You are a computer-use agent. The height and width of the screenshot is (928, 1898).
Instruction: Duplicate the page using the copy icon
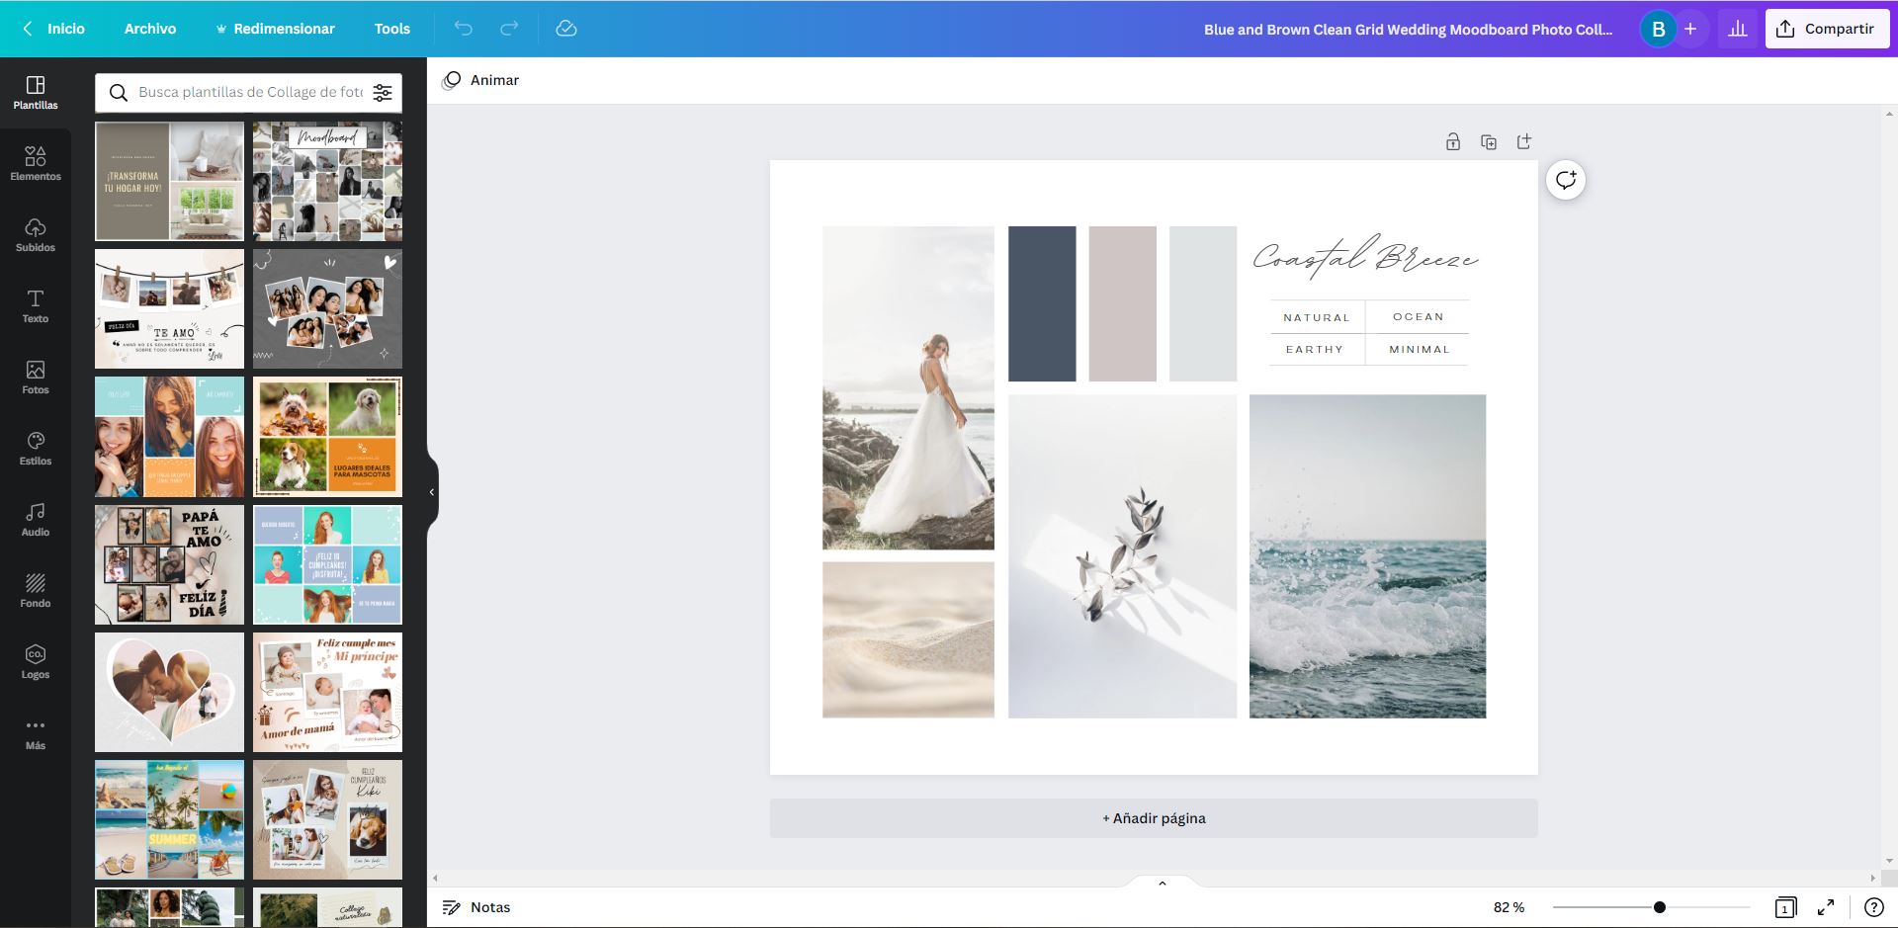(1489, 141)
